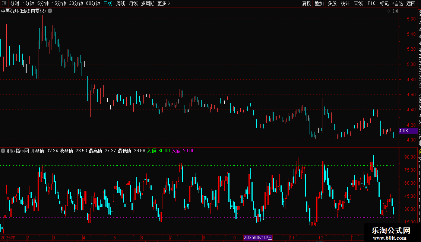Click the 入顶: 80.00 label
The height and width of the screenshot is (242, 421).
coord(158,151)
